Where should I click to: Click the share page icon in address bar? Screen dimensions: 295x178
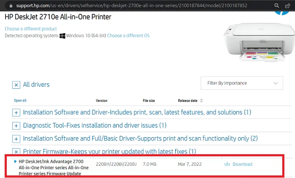click(287, 6)
